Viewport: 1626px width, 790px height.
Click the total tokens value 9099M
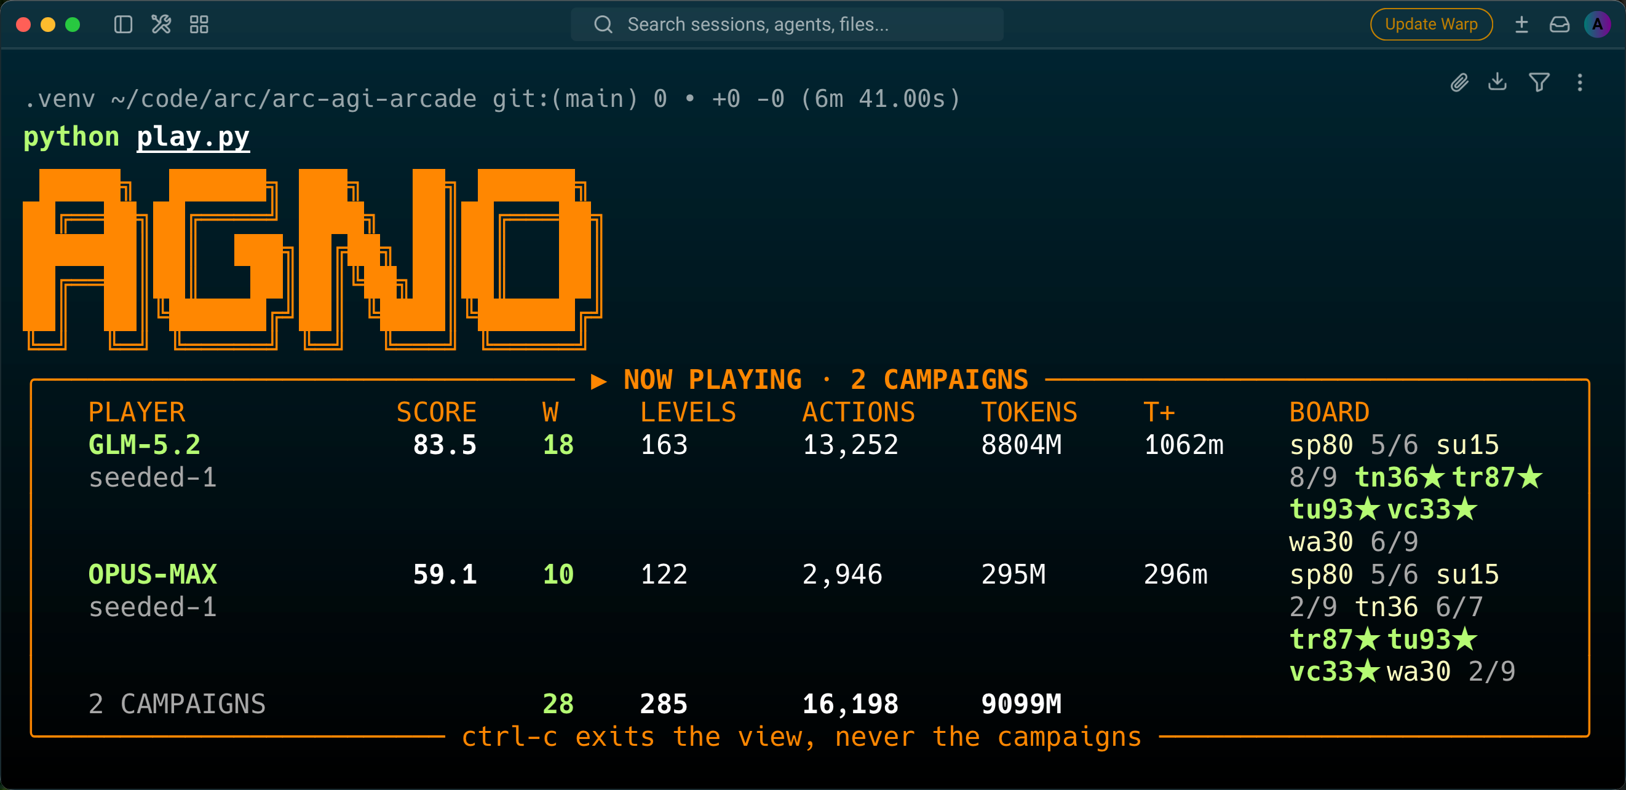pos(1021,703)
